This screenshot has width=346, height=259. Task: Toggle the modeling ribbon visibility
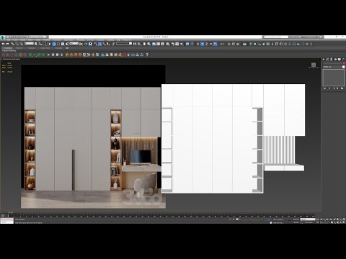point(154,44)
